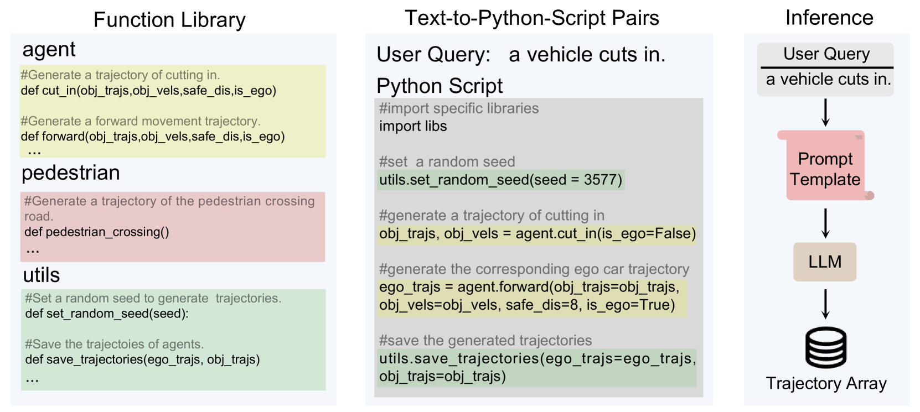Select the gray User Query box under Inference
The width and height of the screenshot is (920, 412).
pyautogui.click(x=825, y=69)
